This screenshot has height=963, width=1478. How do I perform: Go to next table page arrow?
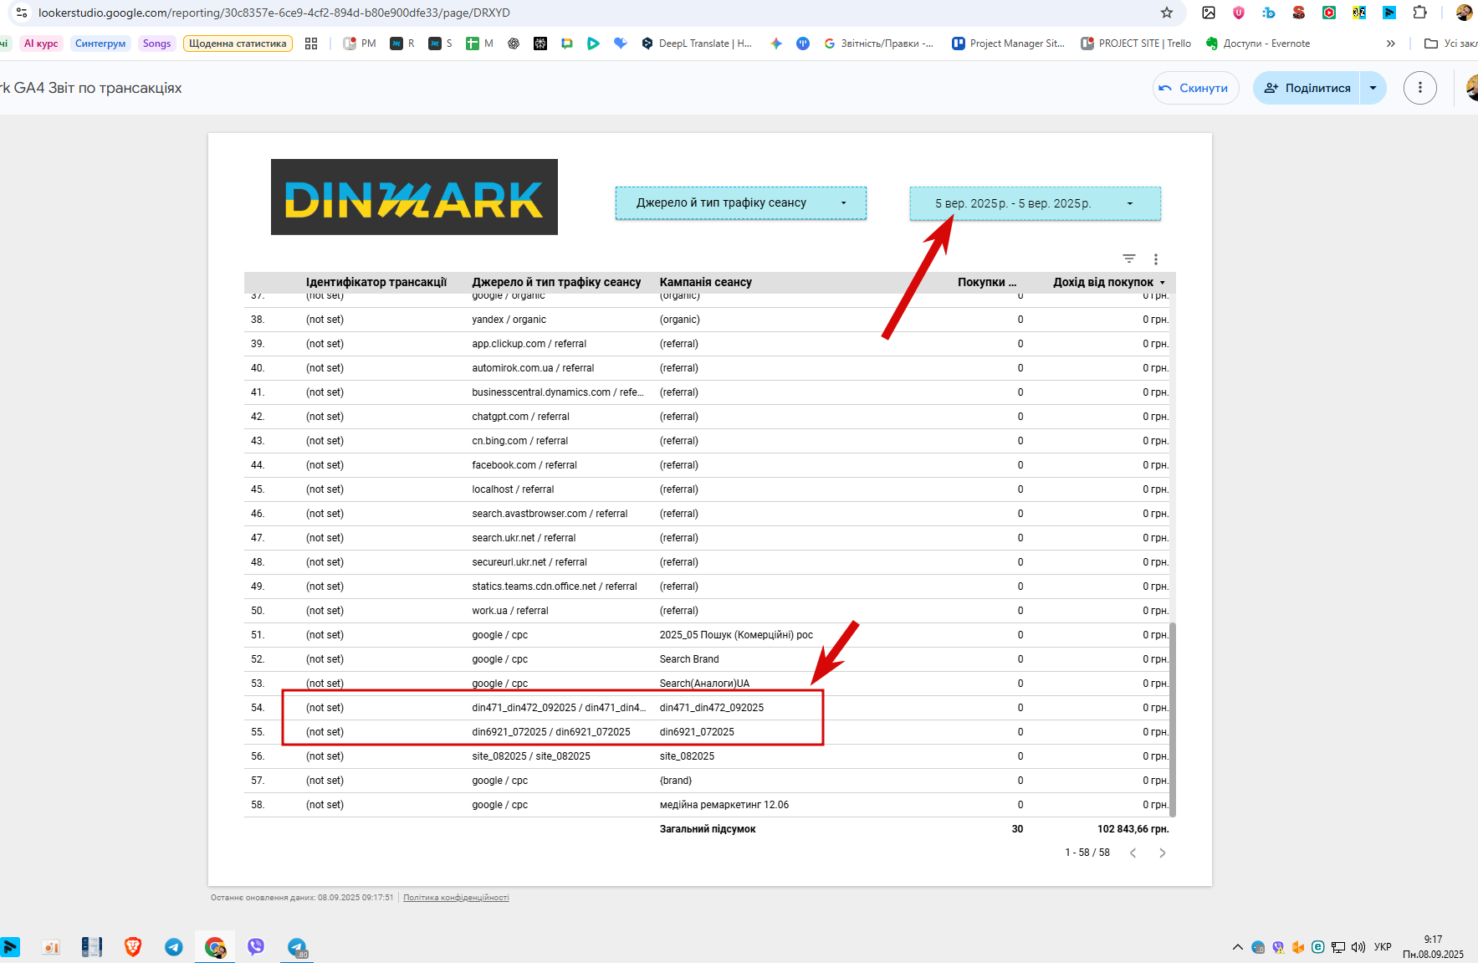click(1162, 853)
